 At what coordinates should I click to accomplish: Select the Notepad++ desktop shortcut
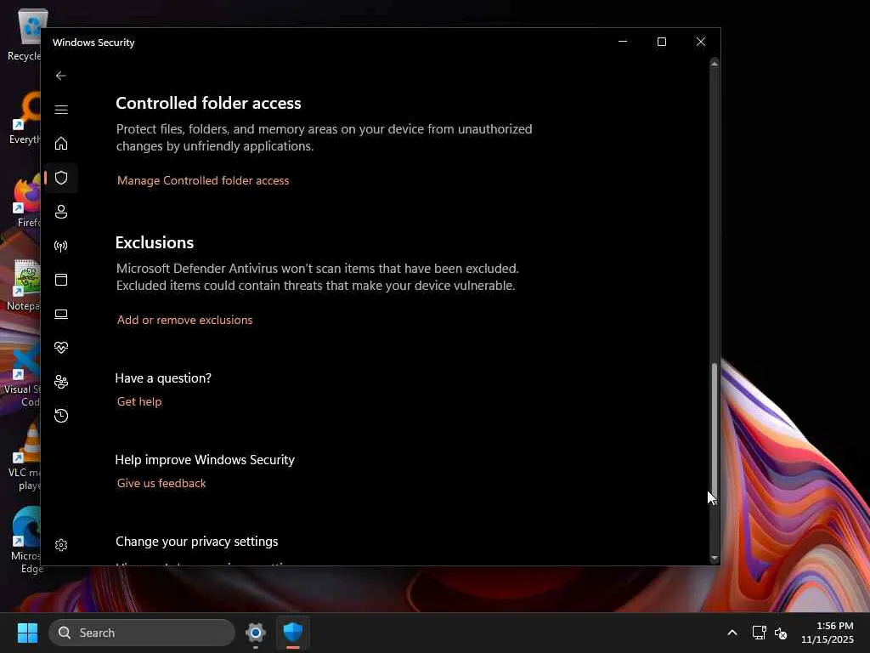click(x=22, y=286)
